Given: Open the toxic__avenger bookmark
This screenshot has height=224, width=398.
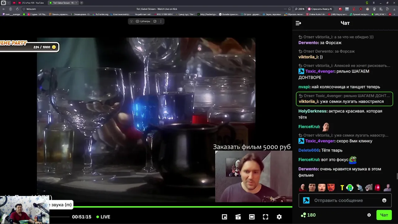Looking at the screenshot, I should [12, 14].
